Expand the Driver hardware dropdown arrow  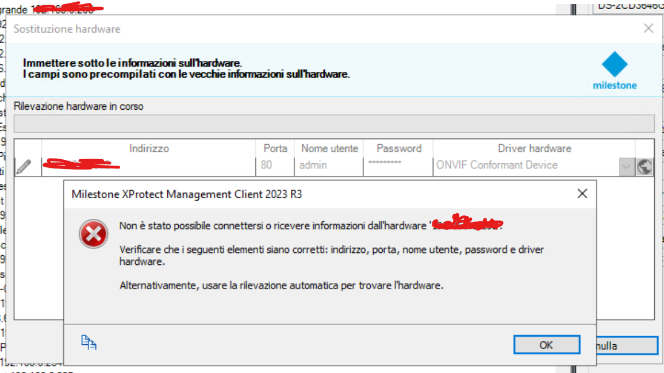coord(626,167)
